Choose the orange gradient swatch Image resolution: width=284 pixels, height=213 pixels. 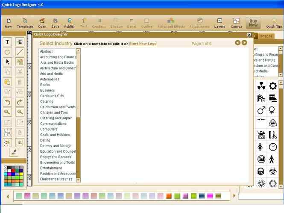click(x=169, y=196)
